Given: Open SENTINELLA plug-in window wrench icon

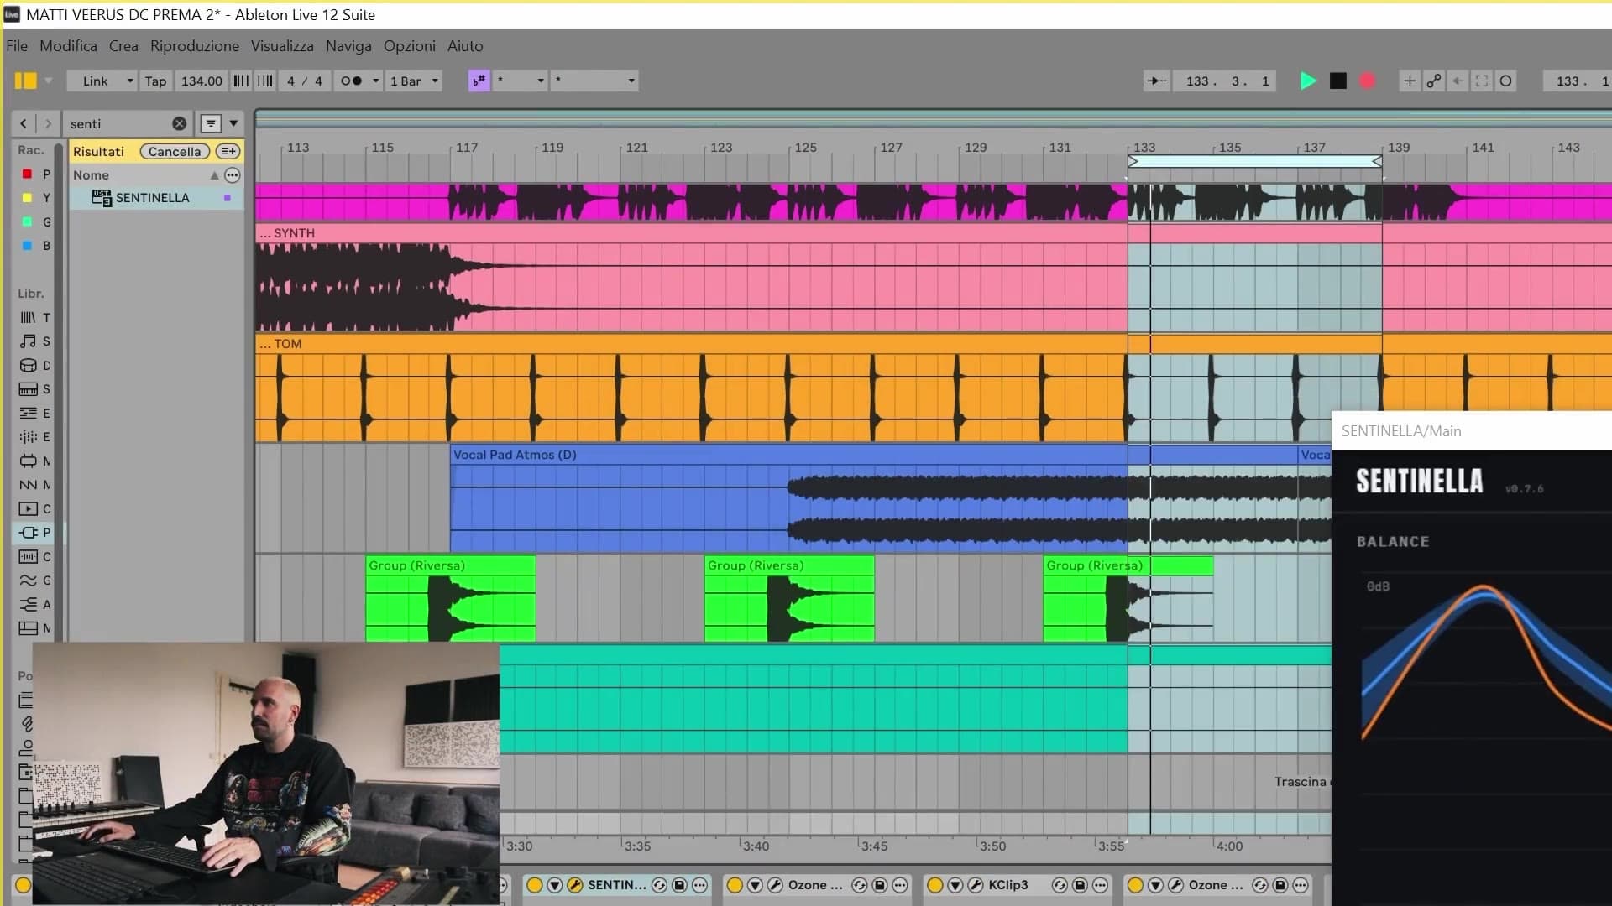Looking at the screenshot, I should click(575, 885).
